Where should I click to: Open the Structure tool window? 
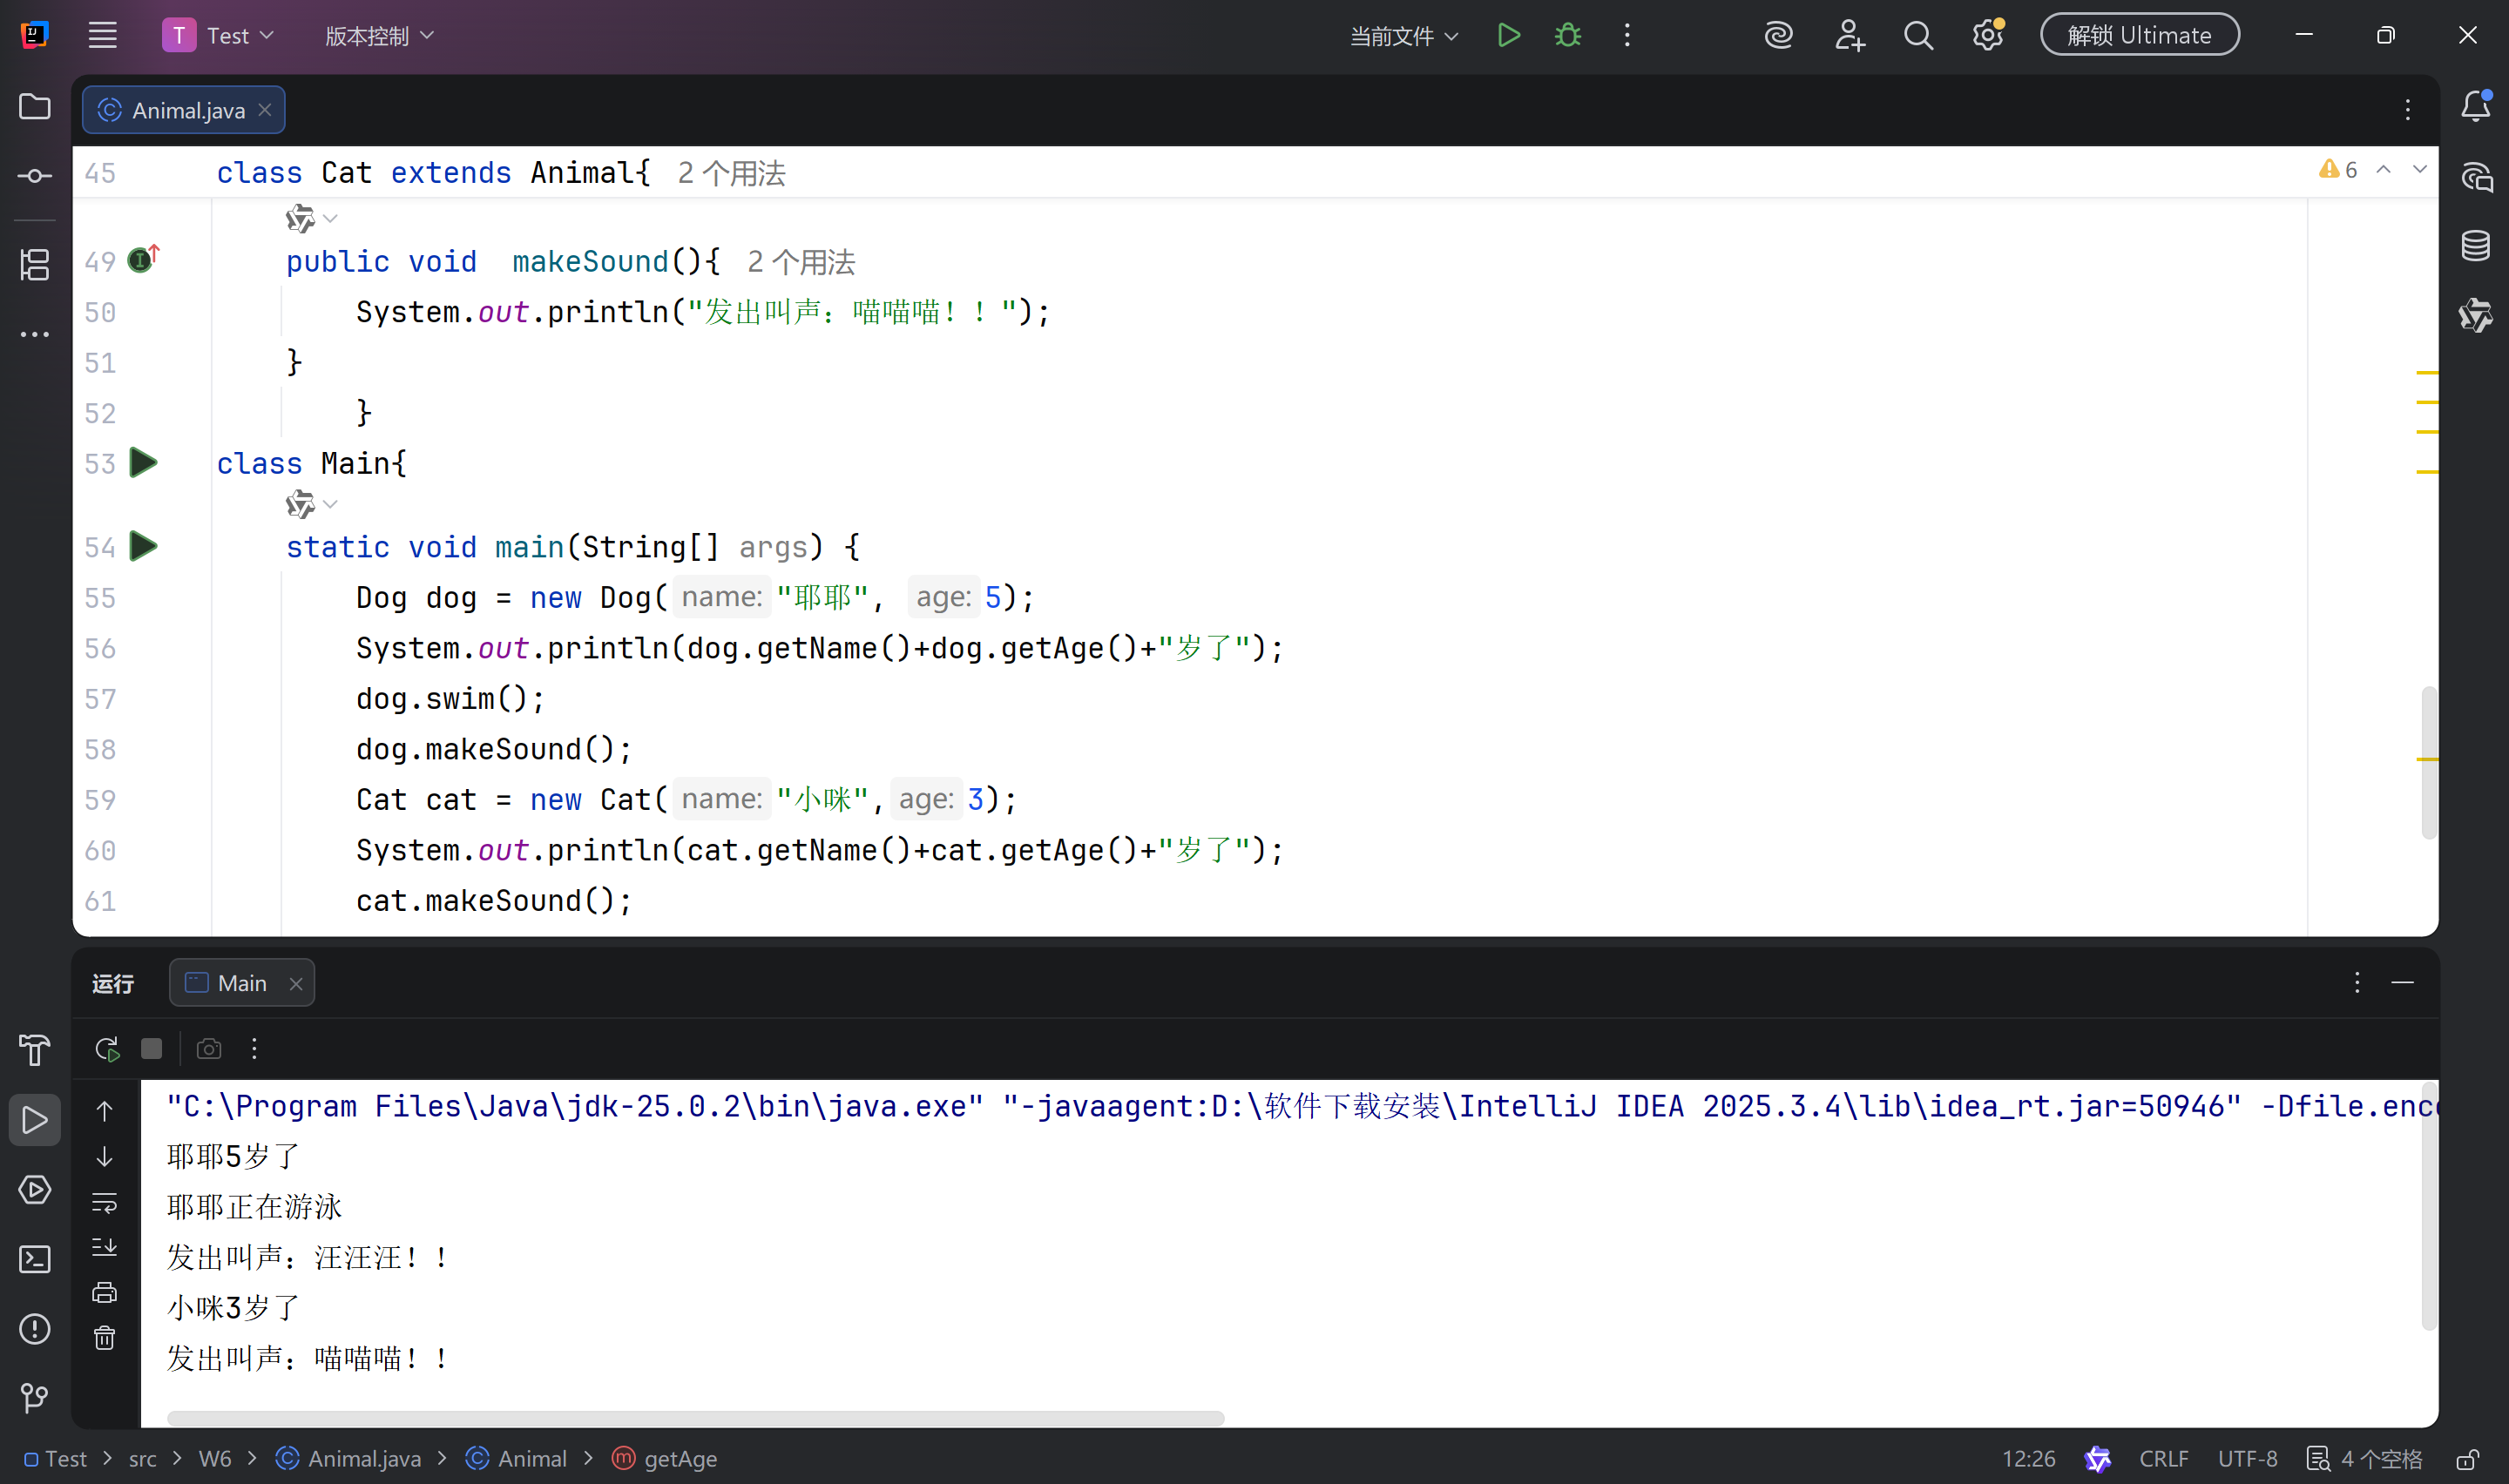pyautogui.click(x=35, y=265)
